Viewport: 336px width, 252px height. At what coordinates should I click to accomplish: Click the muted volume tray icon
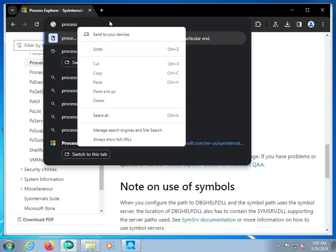(x=303, y=246)
